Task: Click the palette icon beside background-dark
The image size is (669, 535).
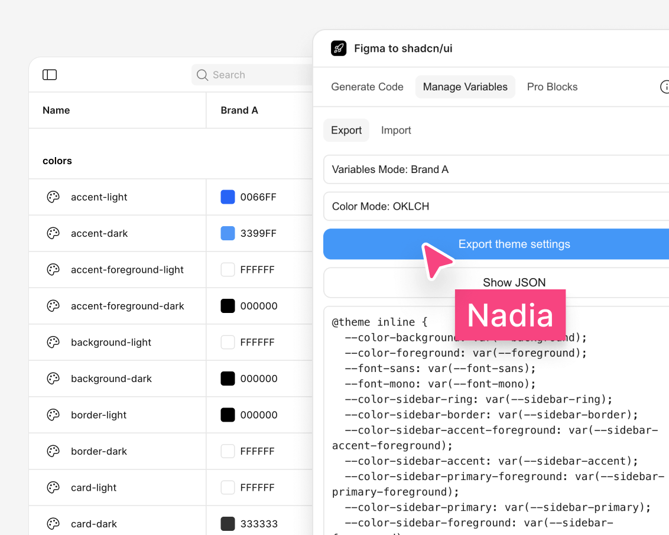Action: click(53, 379)
